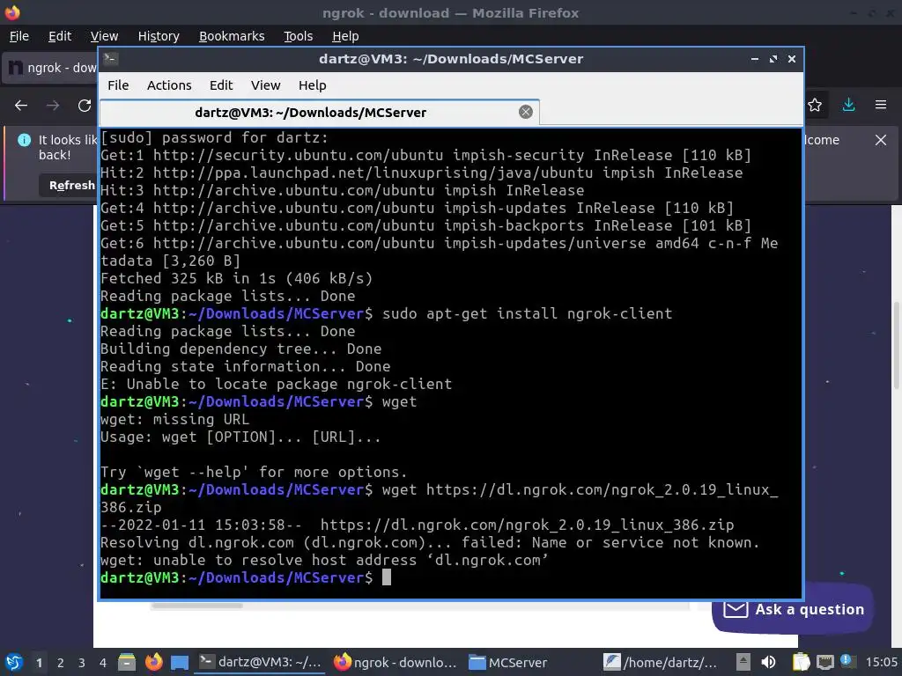Image resolution: width=902 pixels, height=676 pixels.
Task: Bookmark the page with the star icon
Action: 815,105
